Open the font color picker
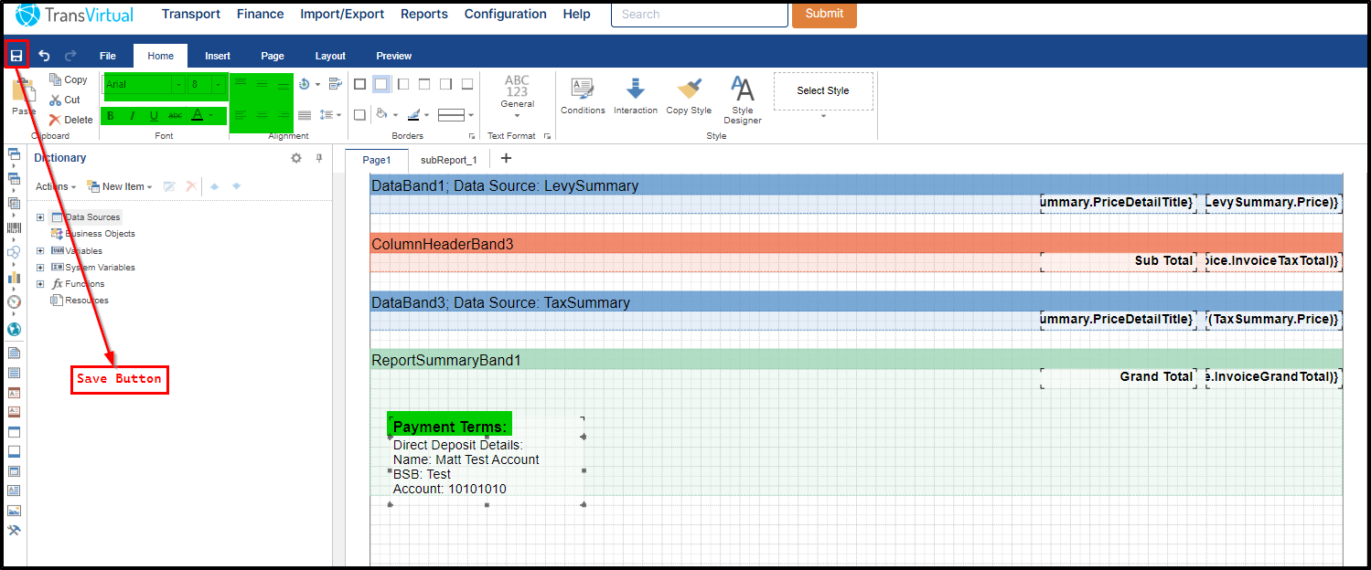This screenshot has width=1371, height=570. (202, 116)
